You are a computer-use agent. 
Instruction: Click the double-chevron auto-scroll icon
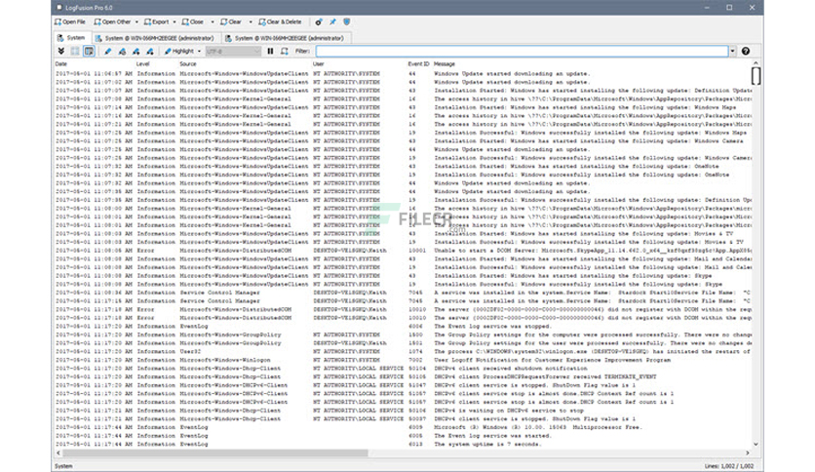point(60,51)
